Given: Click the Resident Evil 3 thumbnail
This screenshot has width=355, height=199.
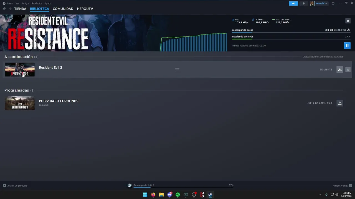Looking at the screenshot, I should 20,70.
